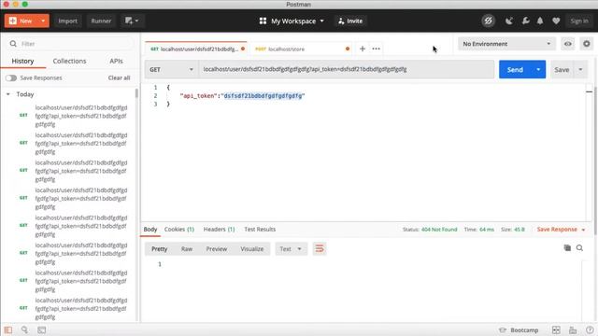Open the My Workspace switcher
The width and height of the screenshot is (598, 336).
[x=292, y=21]
